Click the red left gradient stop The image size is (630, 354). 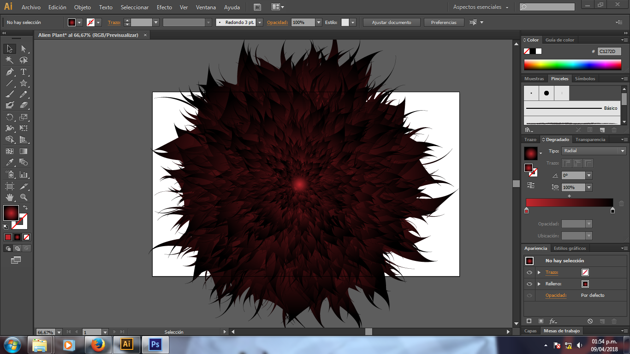(x=526, y=211)
